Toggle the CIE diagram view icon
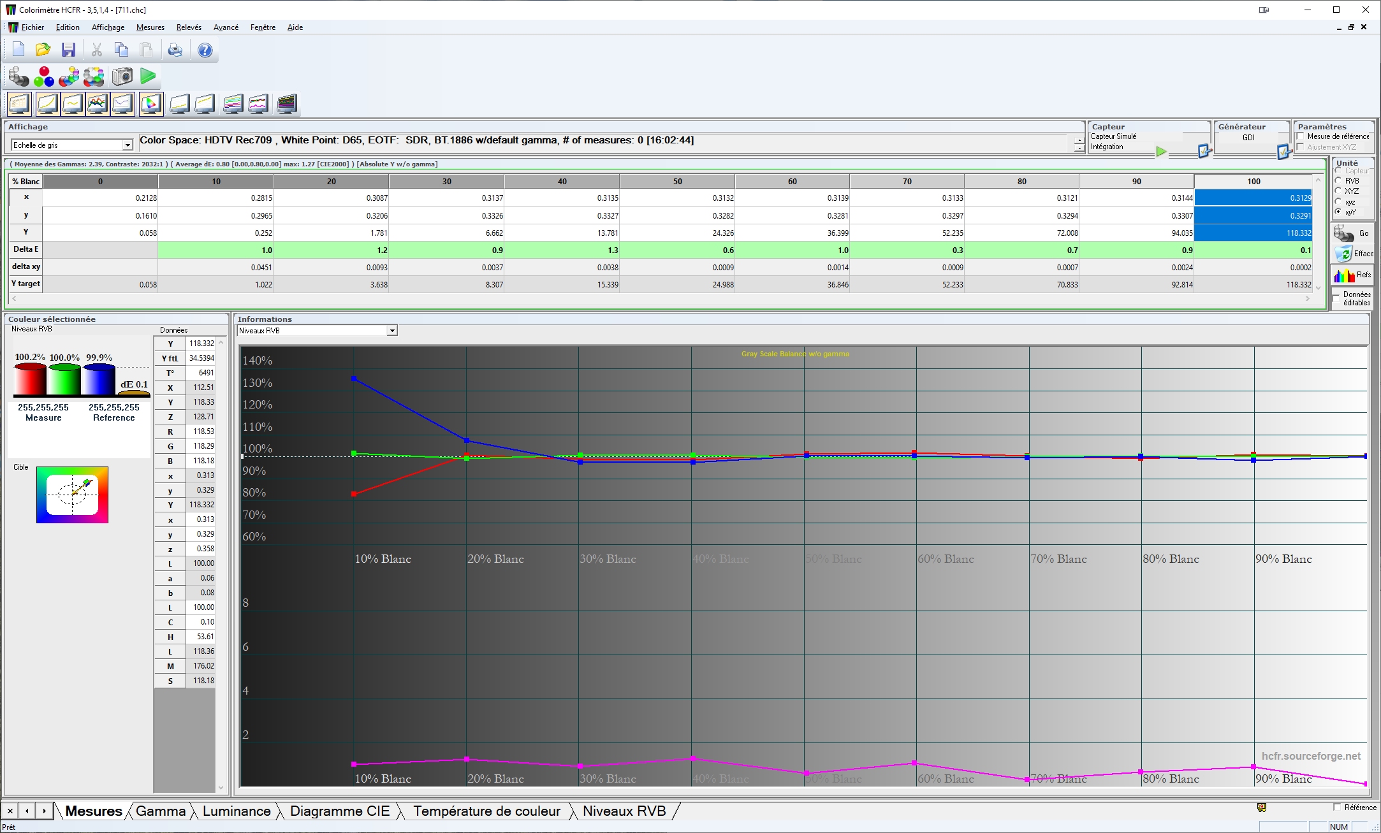Image resolution: width=1381 pixels, height=833 pixels. click(151, 104)
